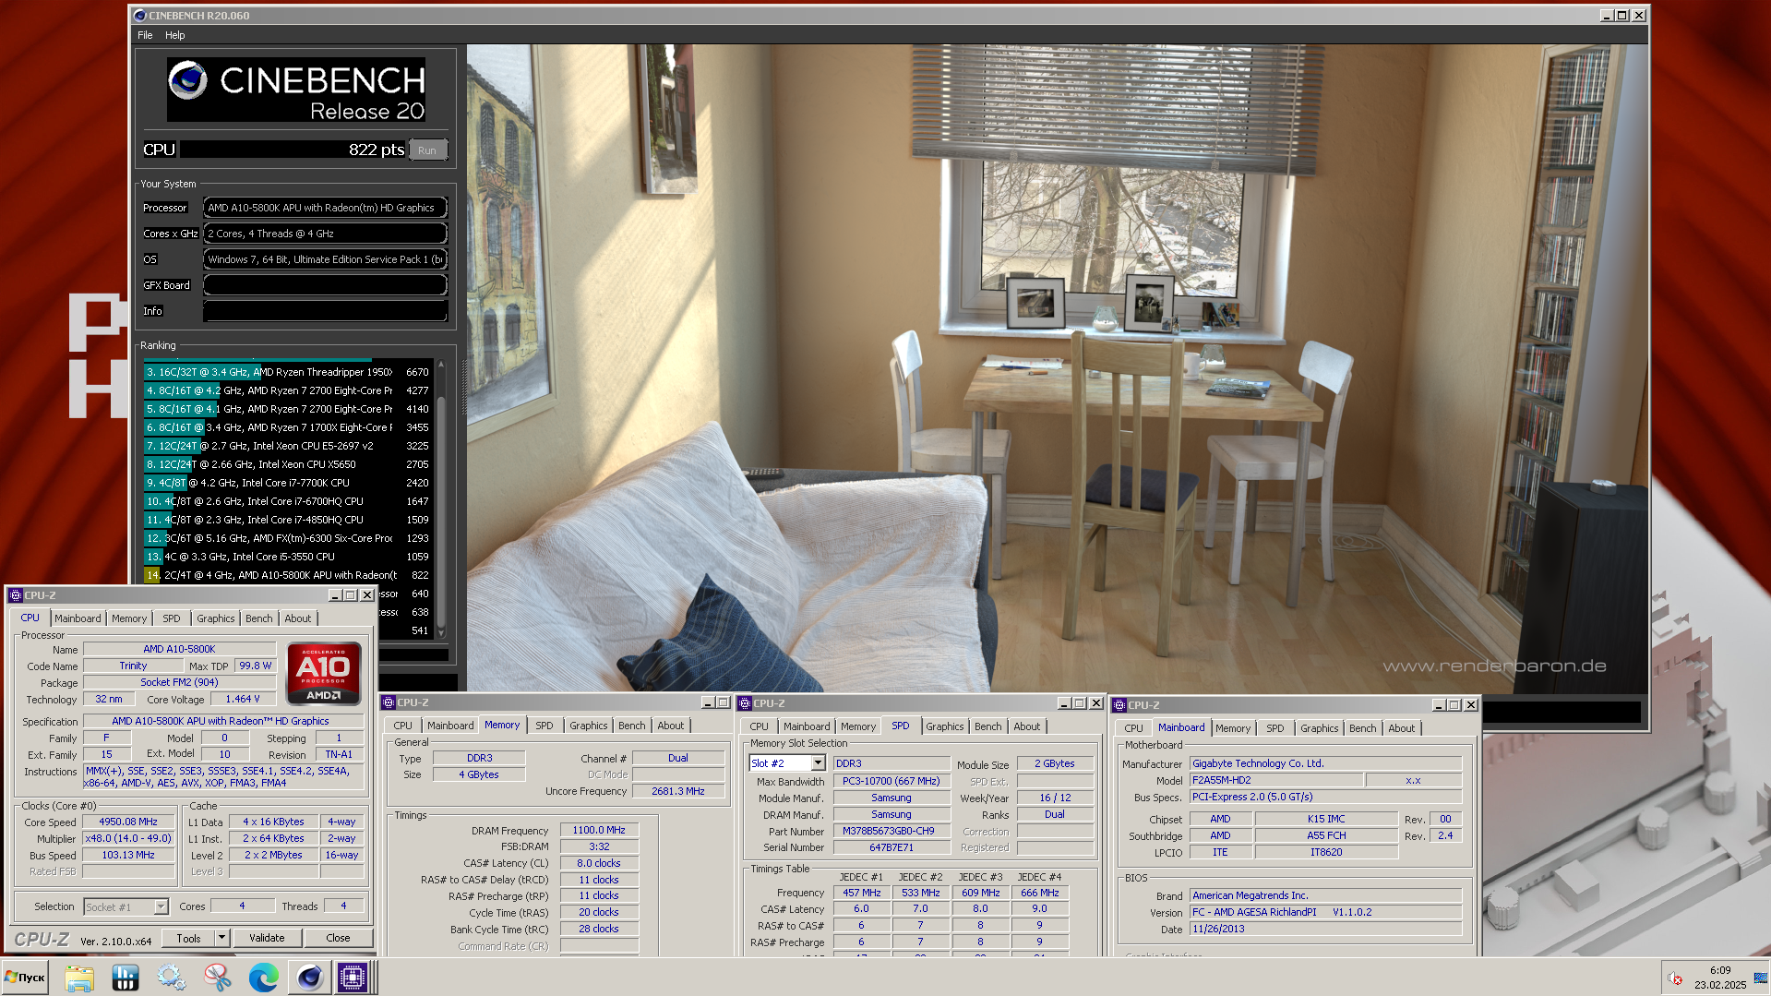Click the empty Info field
This screenshot has width=1771, height=996.
tap(325, 311)
